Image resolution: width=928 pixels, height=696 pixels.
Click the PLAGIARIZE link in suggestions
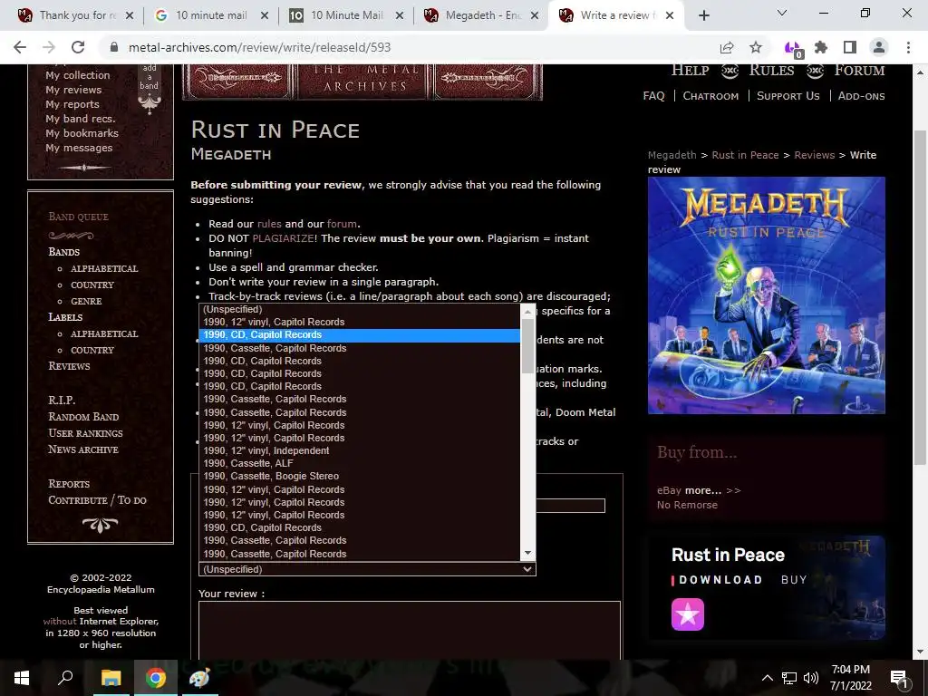(283, 238)
